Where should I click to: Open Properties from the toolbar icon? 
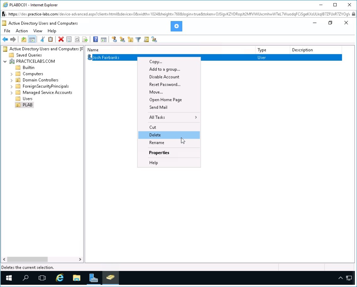[x=69, y=39]
